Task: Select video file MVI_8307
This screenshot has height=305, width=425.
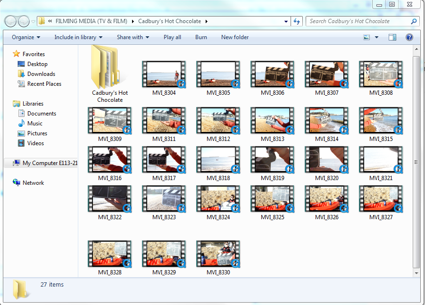Action: click(326, 79)
